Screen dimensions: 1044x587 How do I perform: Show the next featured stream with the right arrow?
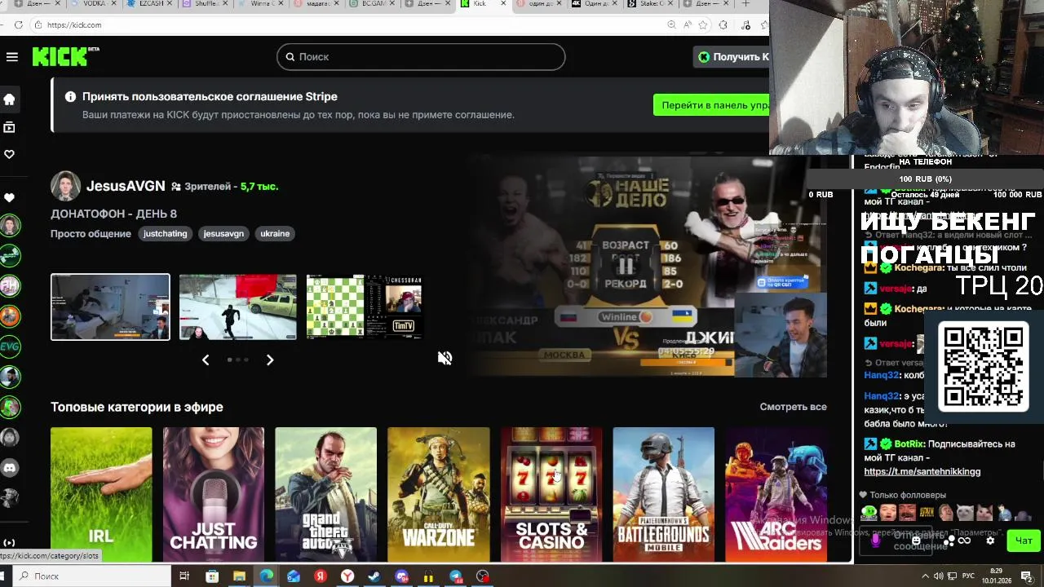click(x=270, y=360)
